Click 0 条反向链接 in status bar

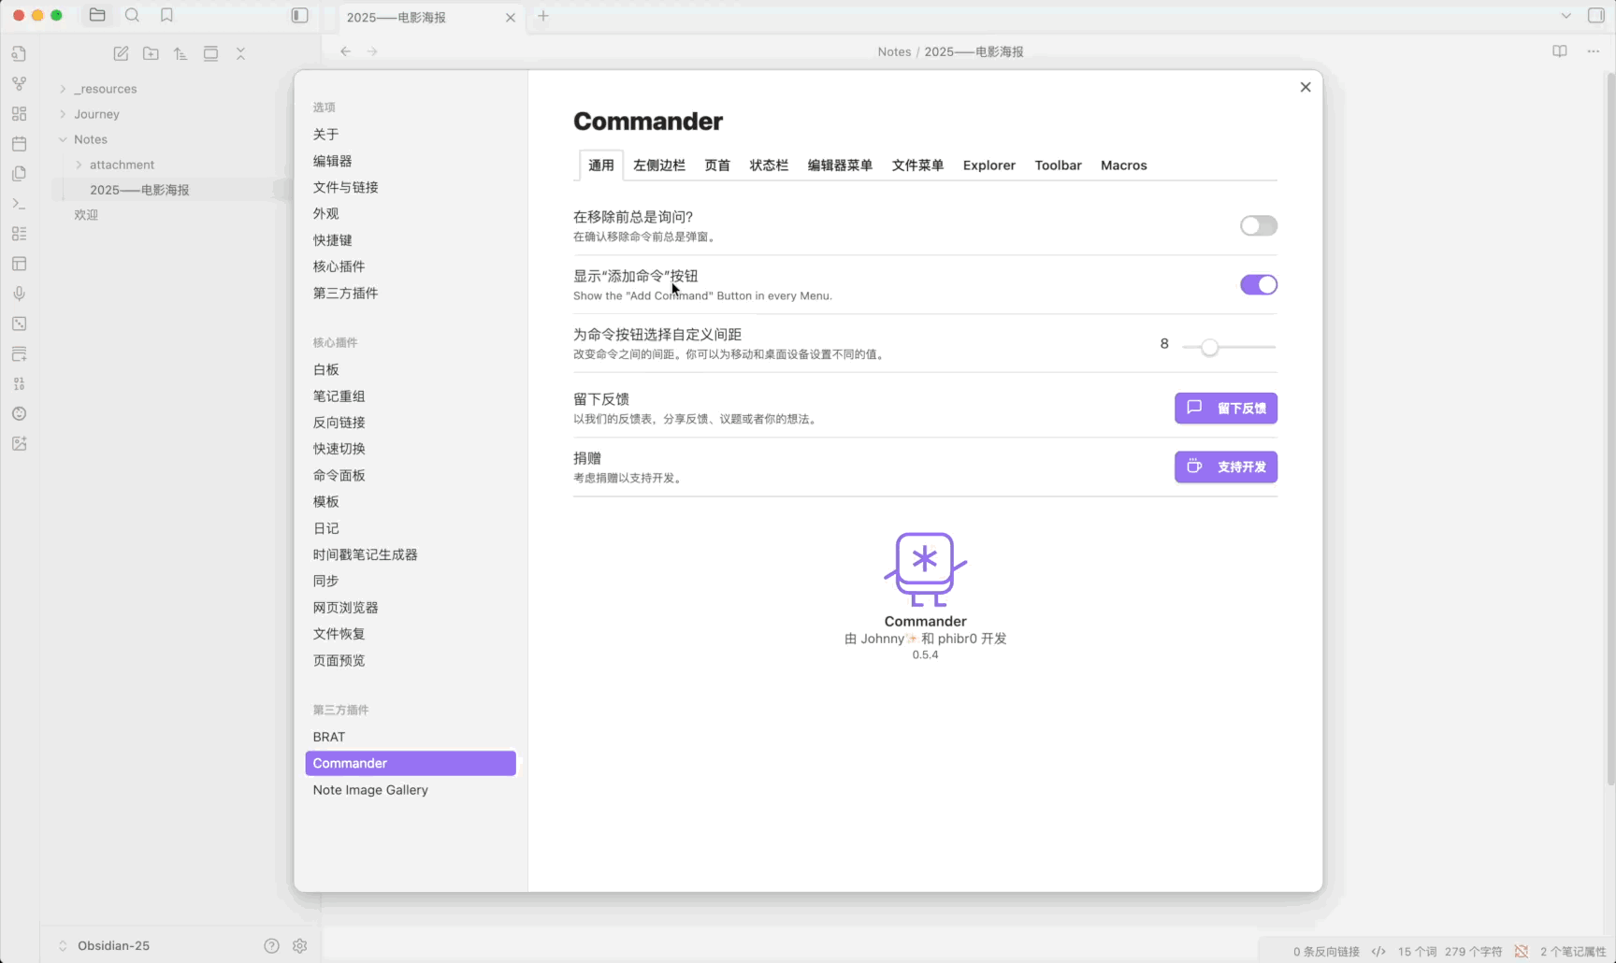pos(1326,952)
